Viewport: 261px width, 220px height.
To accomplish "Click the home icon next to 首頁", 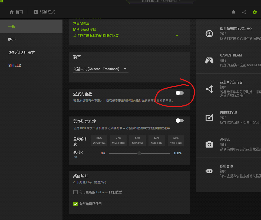I will (12, 12).
